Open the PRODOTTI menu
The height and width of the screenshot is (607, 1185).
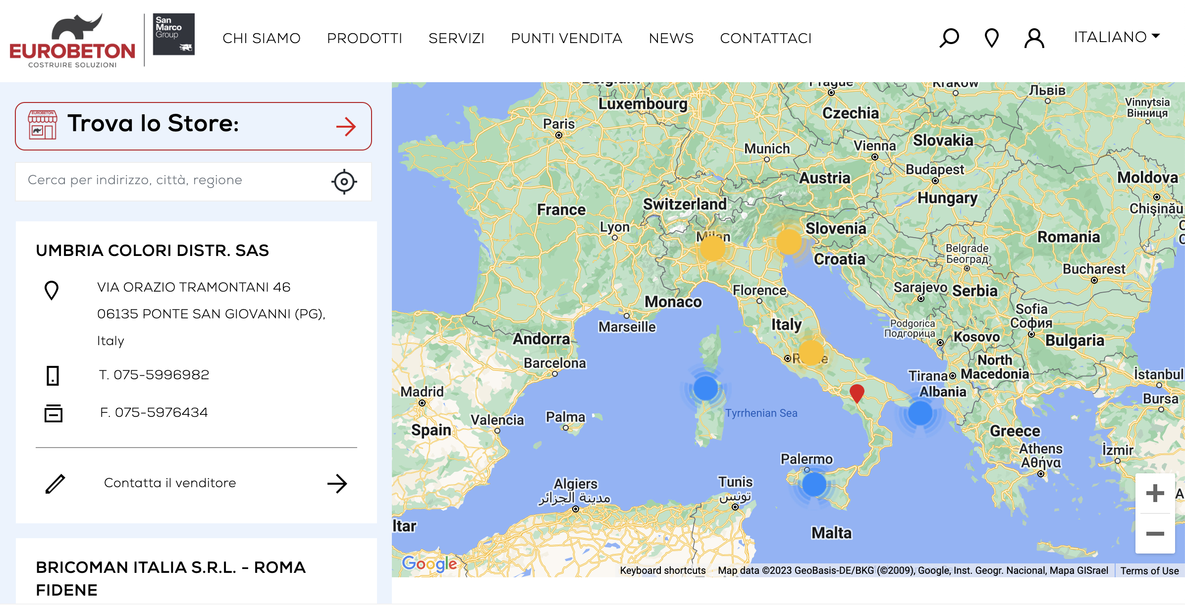coord(364,38)
